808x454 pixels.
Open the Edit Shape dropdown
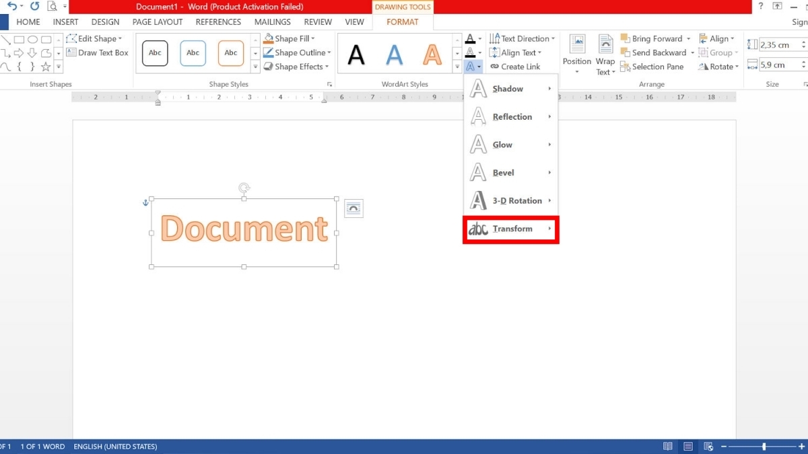click(94, 39)
